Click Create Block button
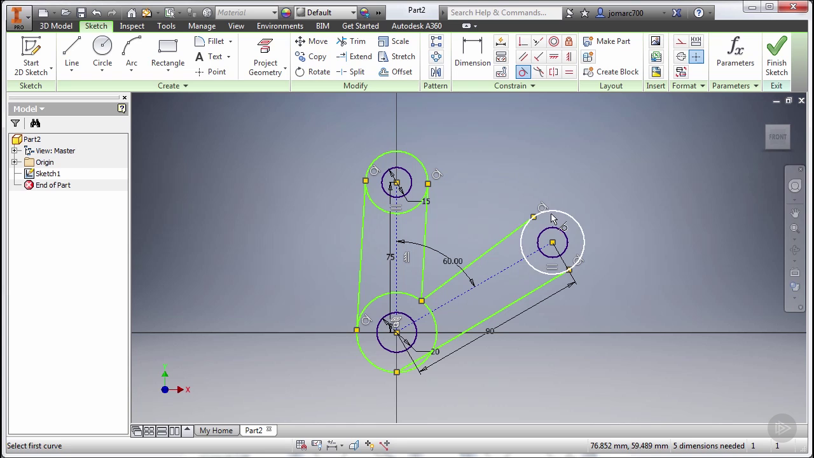 (x=610, y=72)
